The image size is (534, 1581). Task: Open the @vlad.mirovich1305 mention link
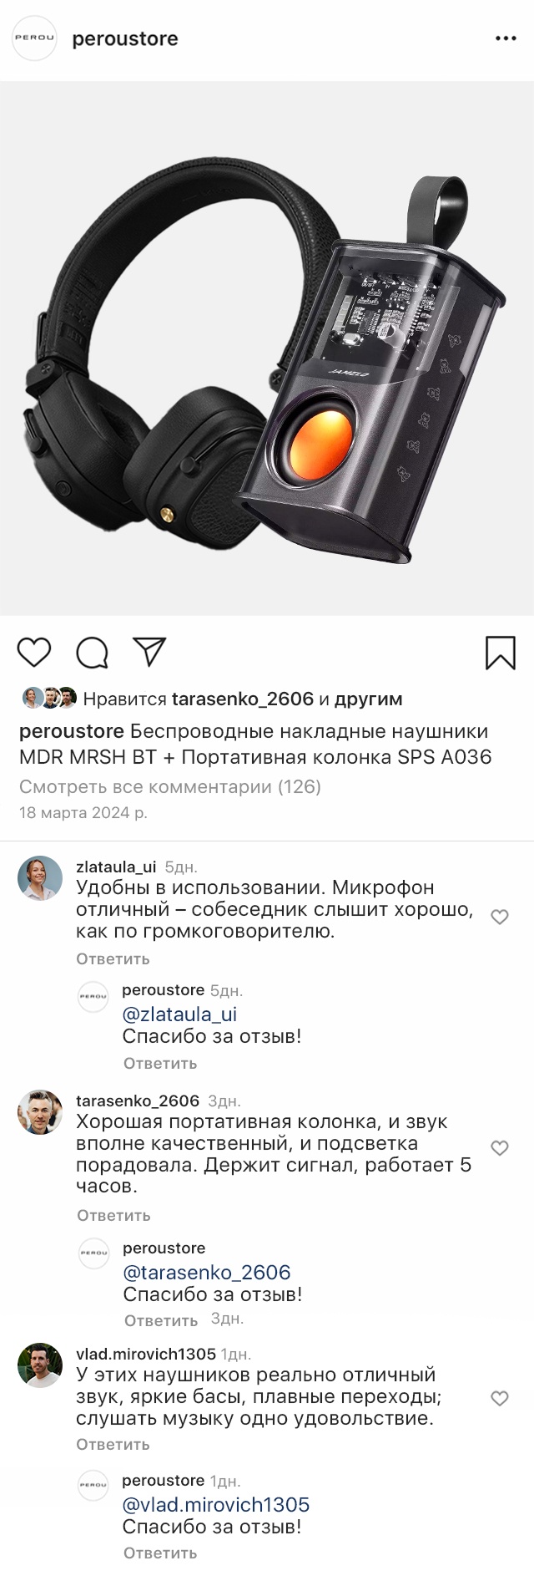coord(216,1505)
